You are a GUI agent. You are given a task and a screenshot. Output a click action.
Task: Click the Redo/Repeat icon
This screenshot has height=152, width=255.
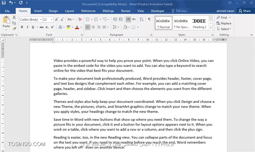21,3
